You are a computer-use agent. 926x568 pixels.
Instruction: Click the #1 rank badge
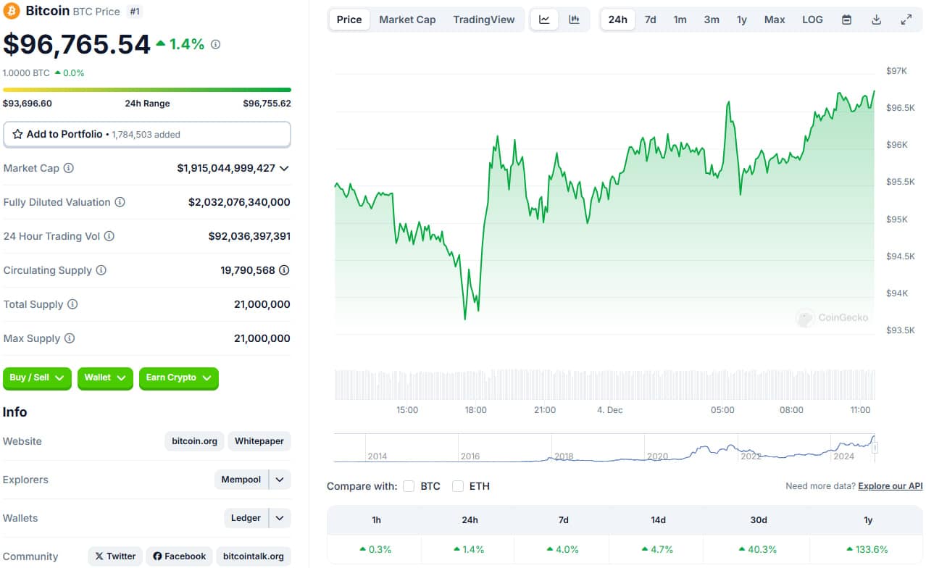134,11
